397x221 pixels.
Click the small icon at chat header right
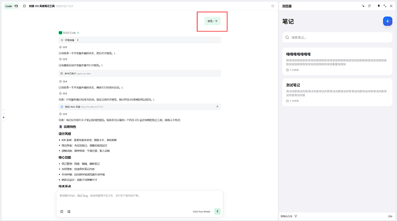pyautogui.click(x=273, y=6)
